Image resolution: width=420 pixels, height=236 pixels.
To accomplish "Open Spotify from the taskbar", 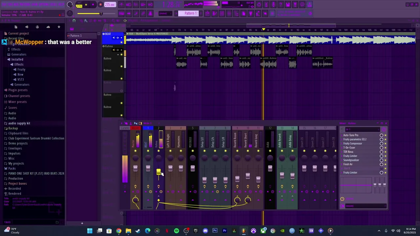I will coord(177,231).
